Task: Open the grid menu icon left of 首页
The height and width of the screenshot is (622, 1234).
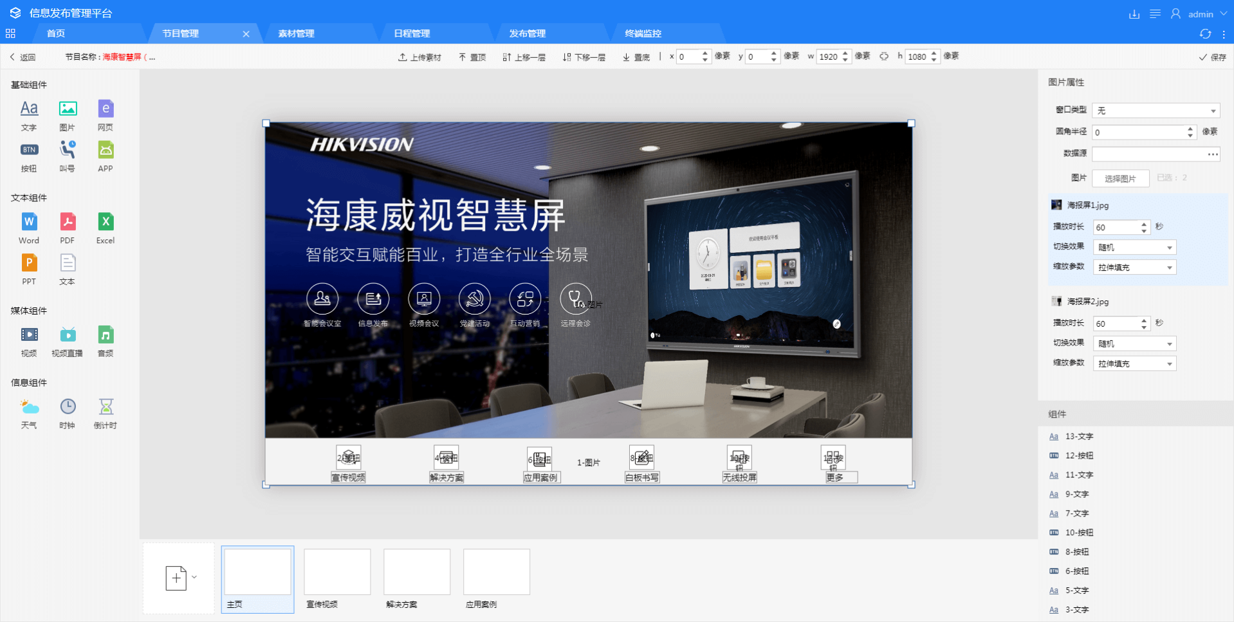Action: coord(10,33)
